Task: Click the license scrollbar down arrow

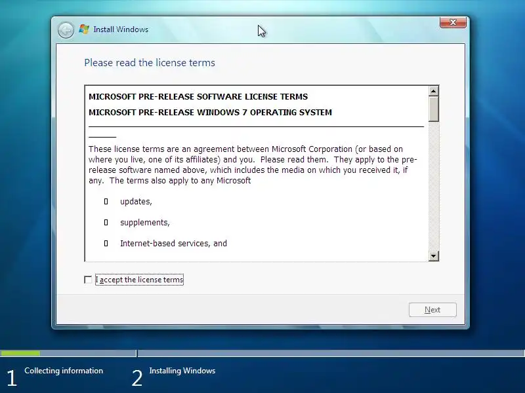Action: point(434,256)
